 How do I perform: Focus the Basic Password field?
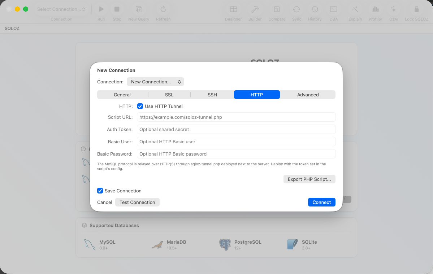237,154
